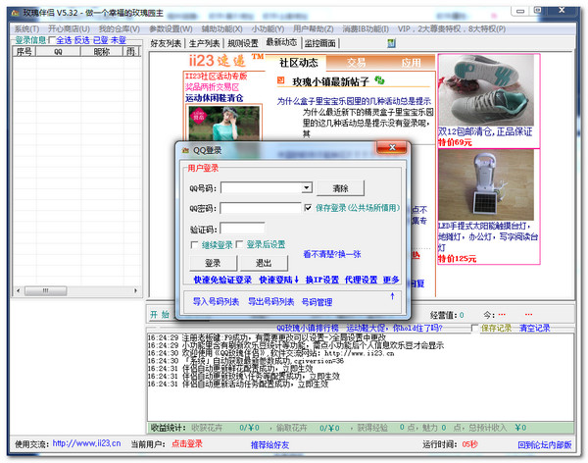Select the 社区动态 web tab

point(299,63)
